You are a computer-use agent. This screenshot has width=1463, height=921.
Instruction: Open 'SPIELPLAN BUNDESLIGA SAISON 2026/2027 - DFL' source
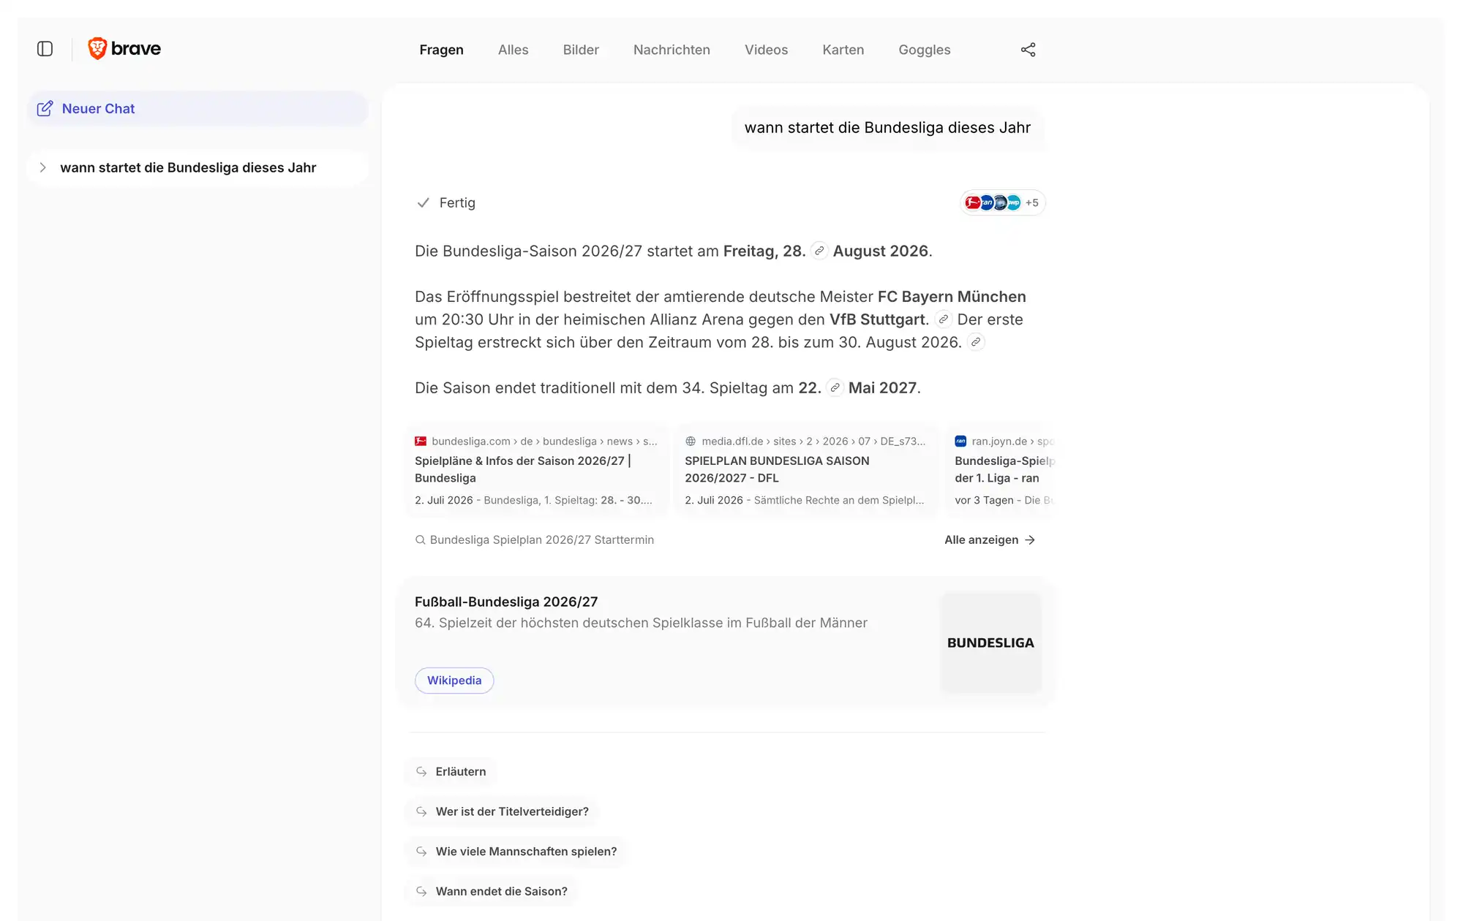806,471
